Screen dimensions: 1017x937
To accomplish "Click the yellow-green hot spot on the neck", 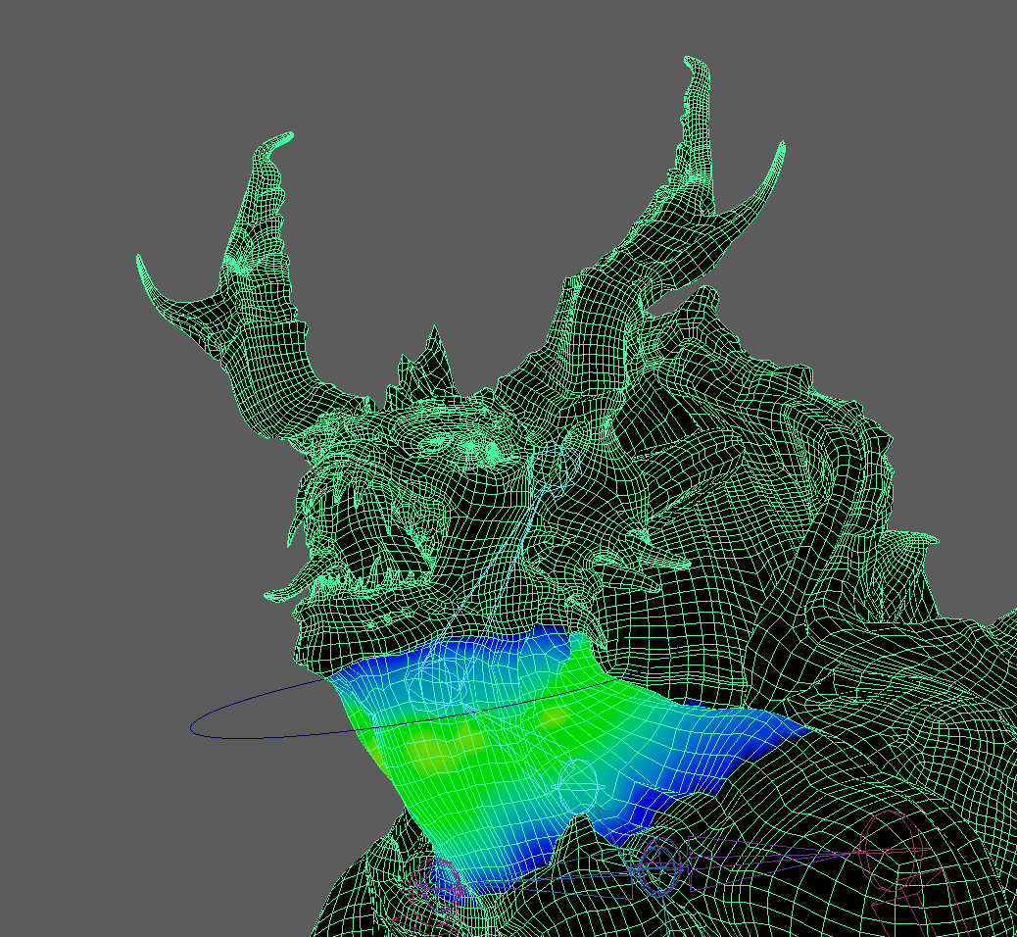I will point(428,750).
